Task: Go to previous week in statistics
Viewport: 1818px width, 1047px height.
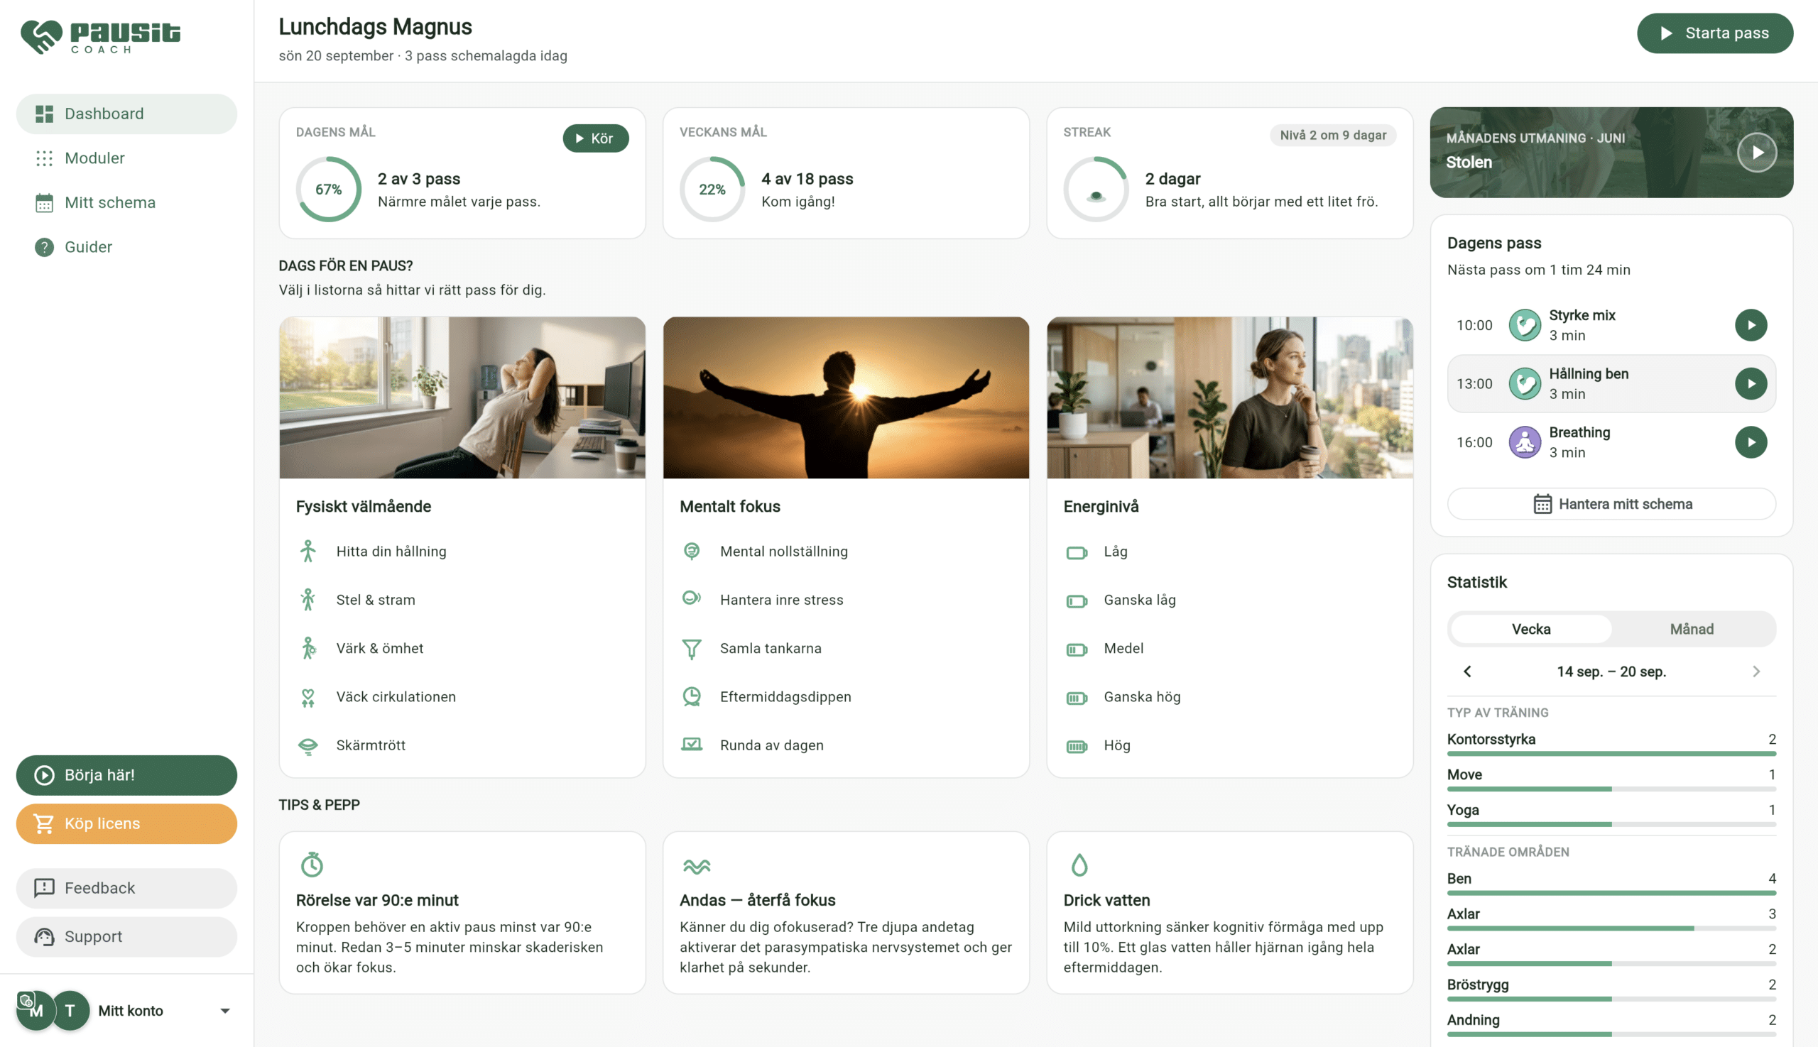Action: coord(1467,671)
